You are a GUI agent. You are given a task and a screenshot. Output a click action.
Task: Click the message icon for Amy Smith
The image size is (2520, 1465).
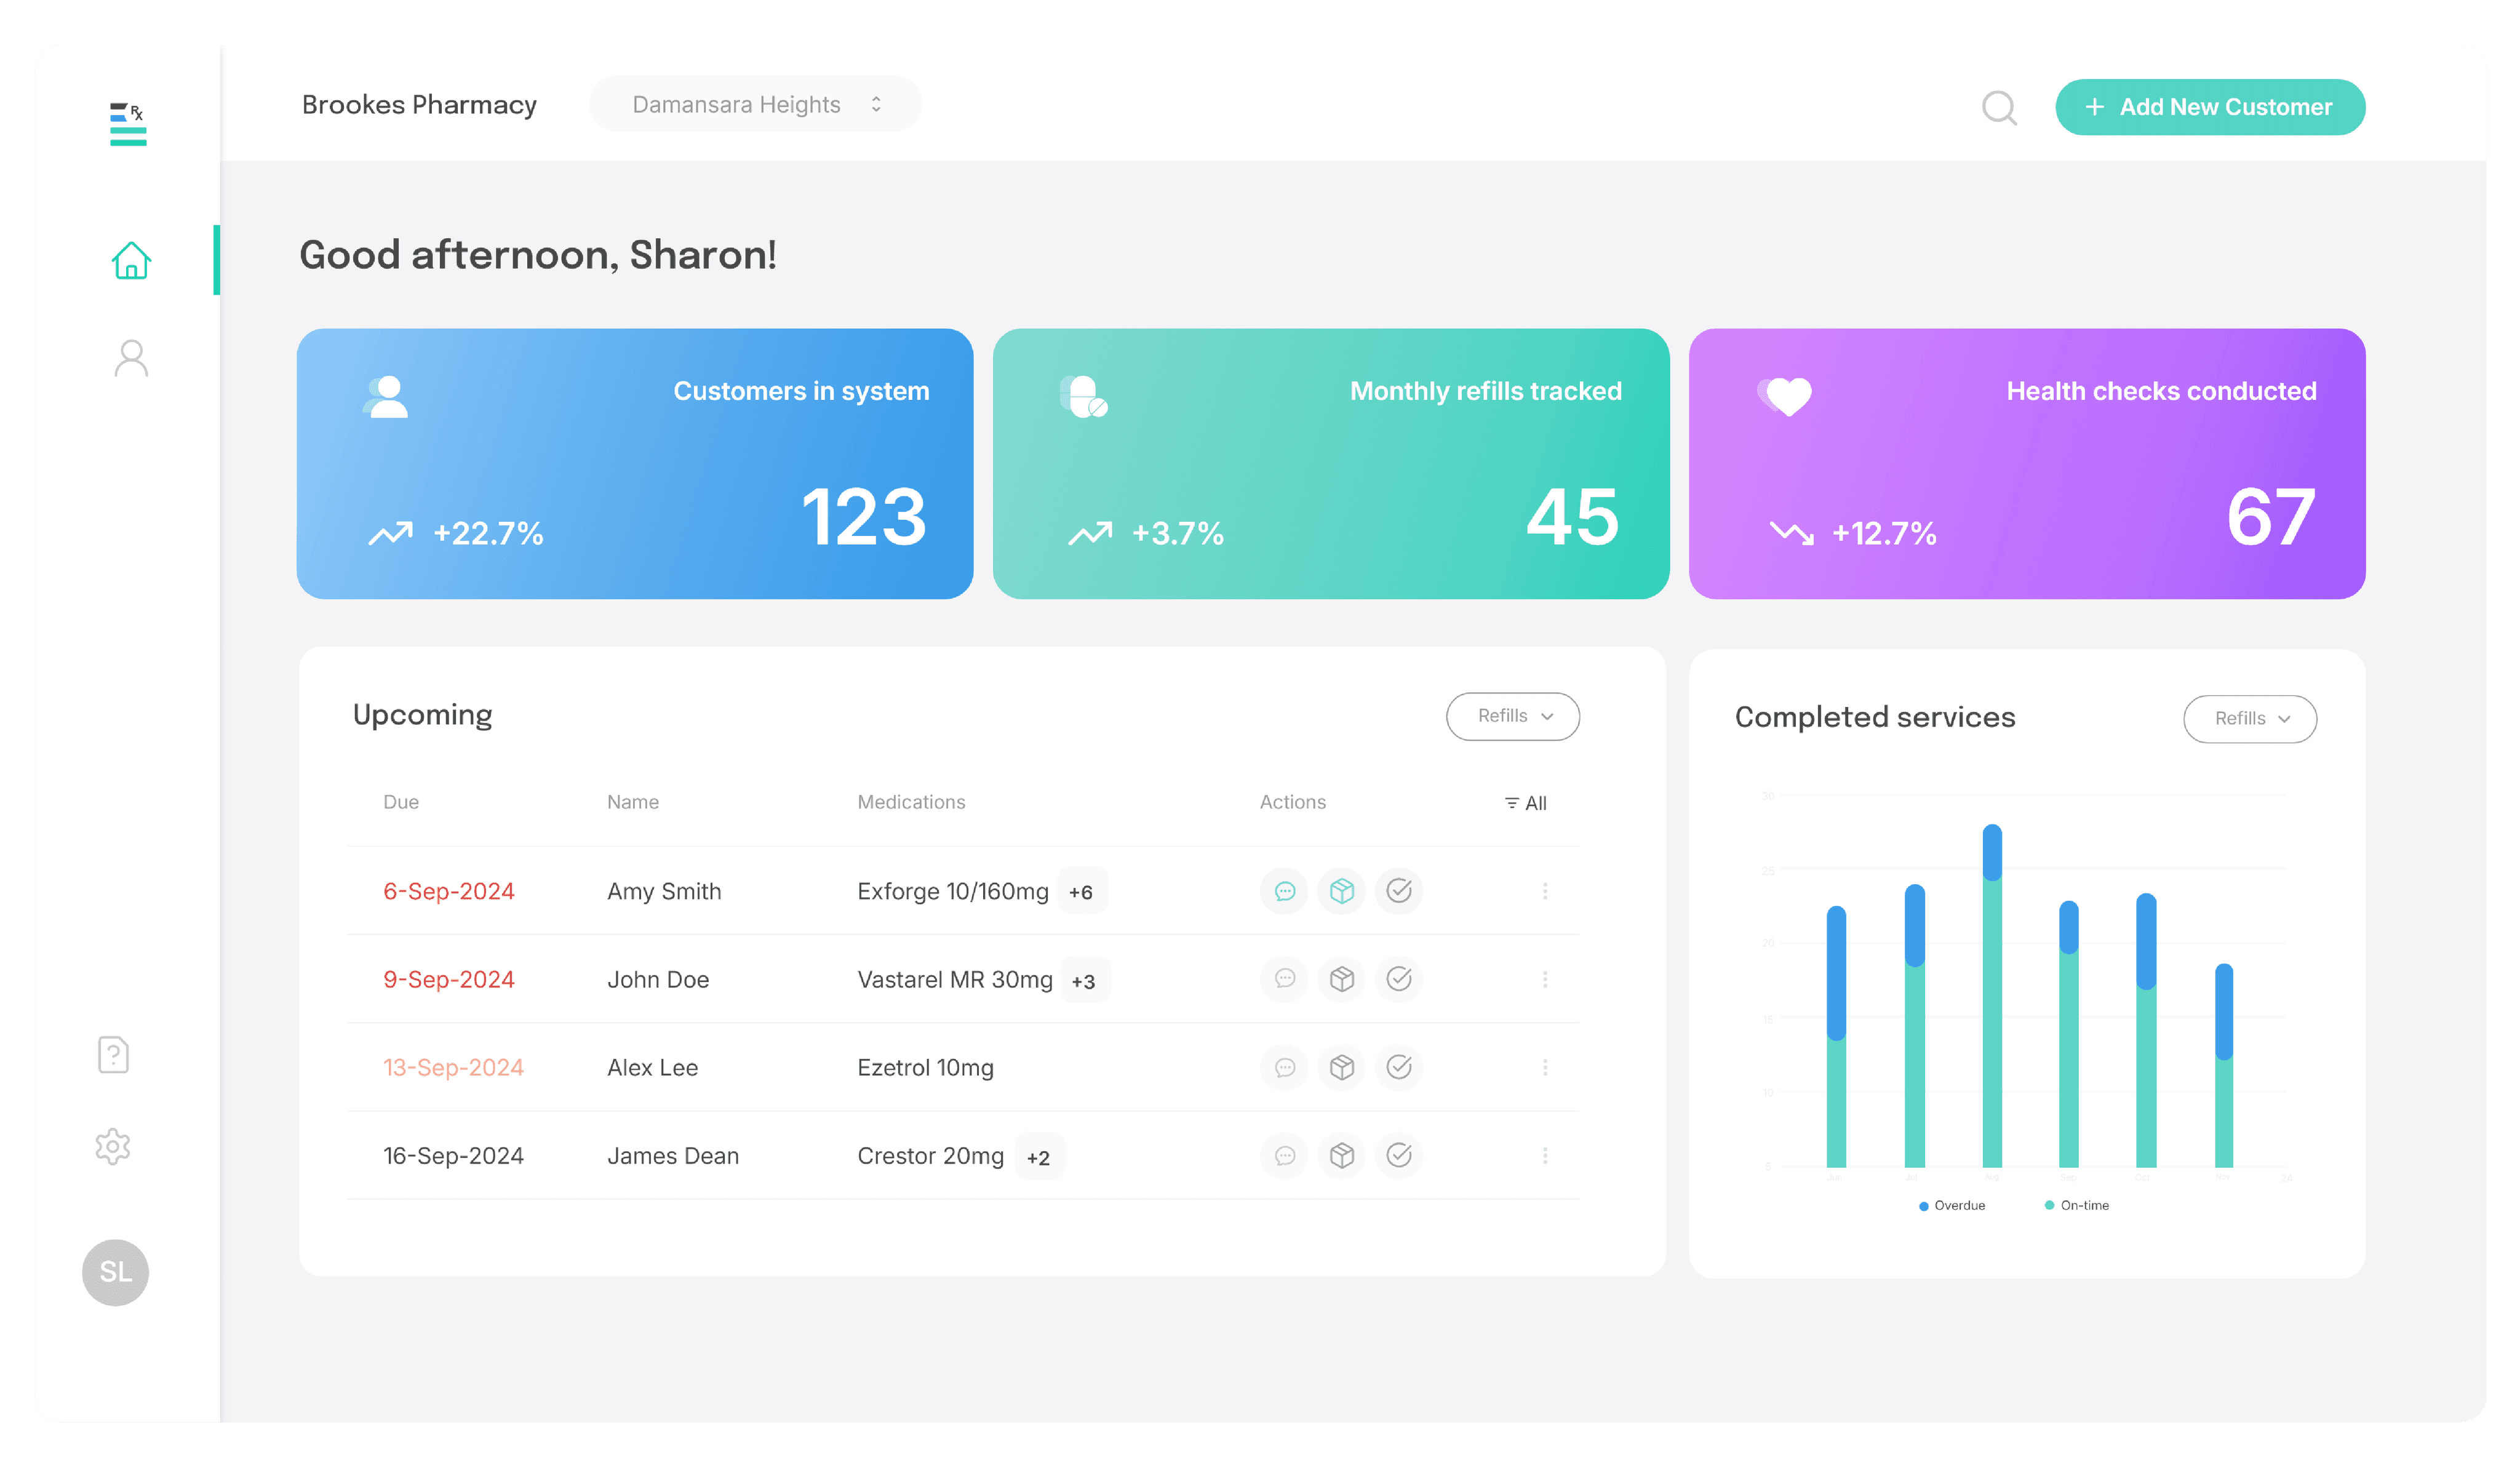click(x=1284, y=890)
